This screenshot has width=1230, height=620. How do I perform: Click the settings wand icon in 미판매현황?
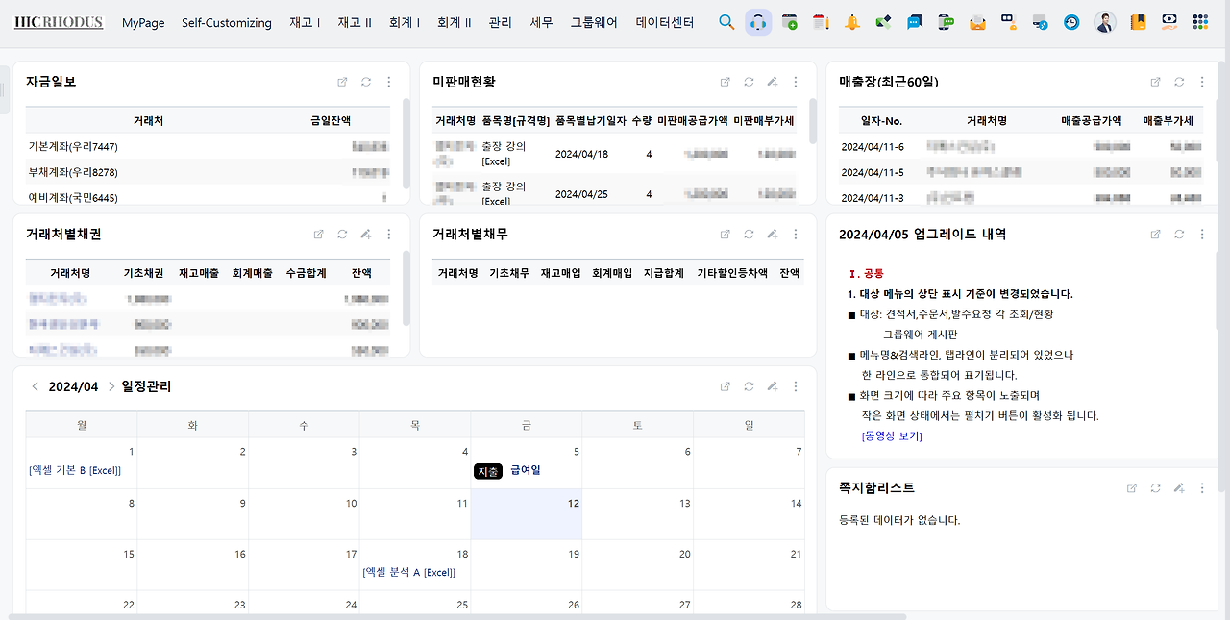(772, 82)
